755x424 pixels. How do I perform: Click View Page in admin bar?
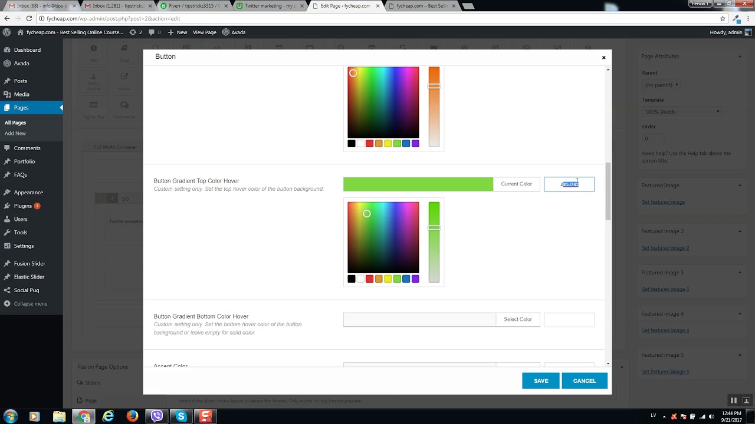point(205,32)
